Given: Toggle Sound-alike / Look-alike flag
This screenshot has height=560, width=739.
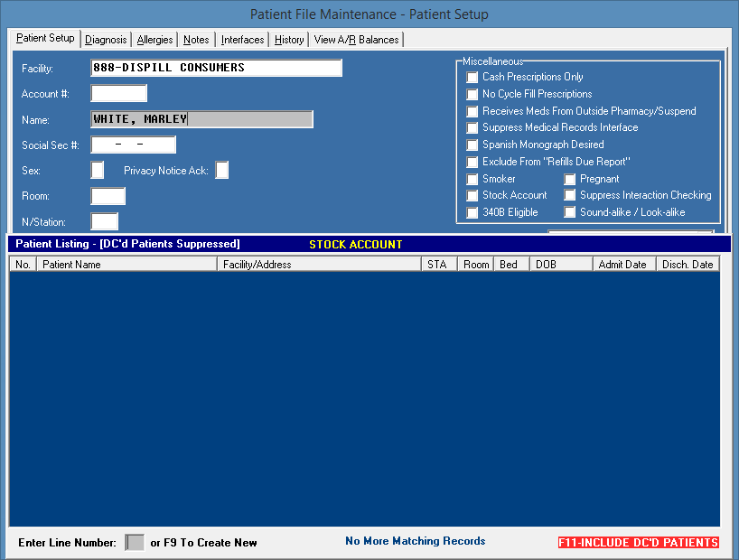Looking at the screenshot, I should tap(570, 212).
